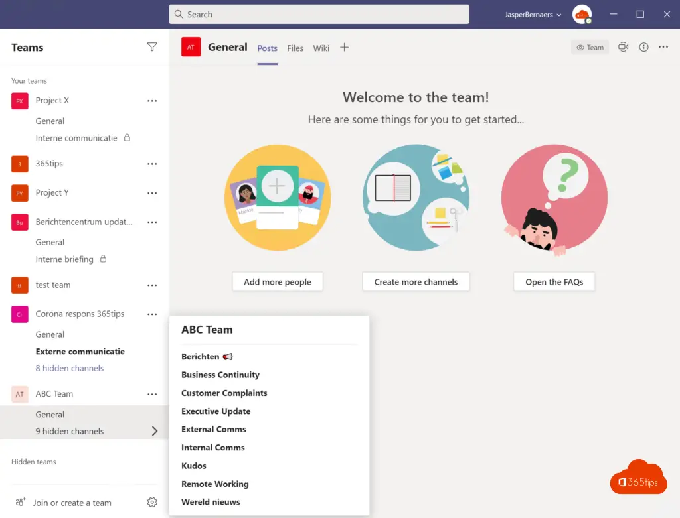Open channel more options ellipsis in header
This screenshot has width=680, height=518.
pyautogui.click(x=663, y=47)
